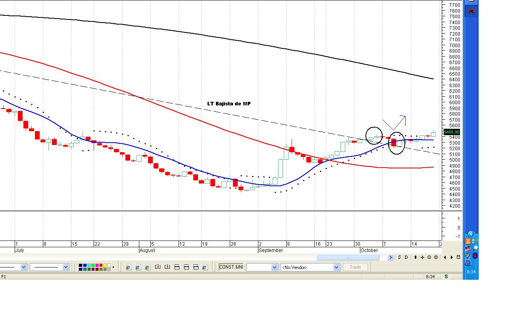The image size is (508, 317).
Task: Click the zoom out minus circle icon
Action: [x=429, y=257]
